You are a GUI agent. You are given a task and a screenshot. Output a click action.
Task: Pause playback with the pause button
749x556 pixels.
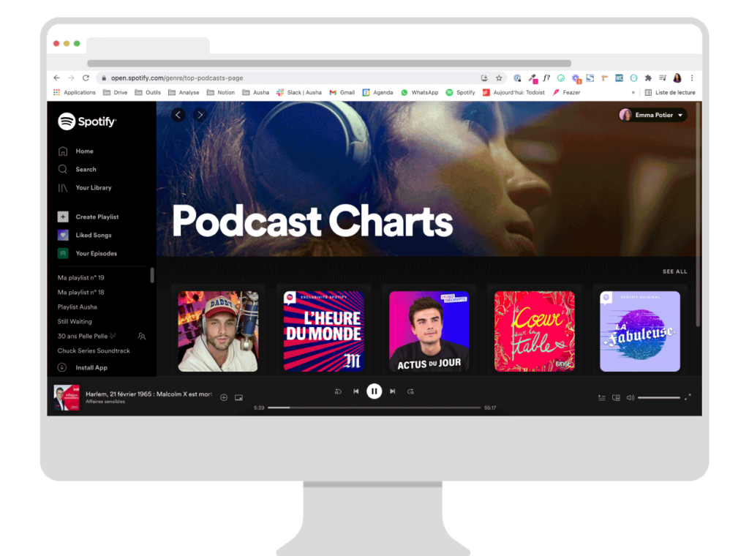tap(374, 391)
